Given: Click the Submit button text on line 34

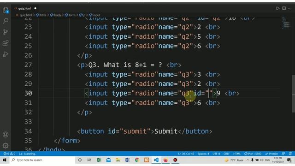Looking at the screenshot, I should click(x=166, y=131).
